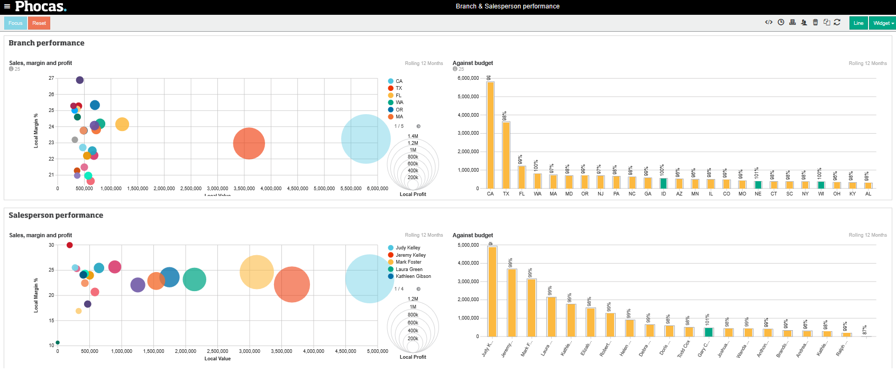
Task: Click the Focus button
Action: [15, 23]
